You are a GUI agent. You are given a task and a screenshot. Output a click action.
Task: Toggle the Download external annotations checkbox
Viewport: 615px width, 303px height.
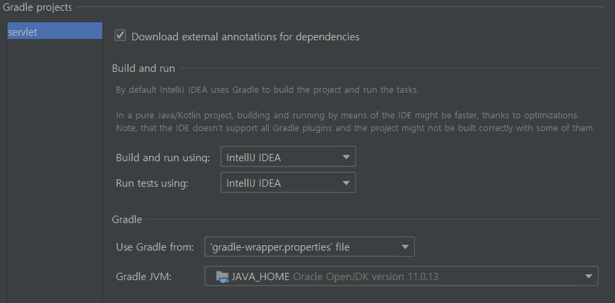point(121,36)
